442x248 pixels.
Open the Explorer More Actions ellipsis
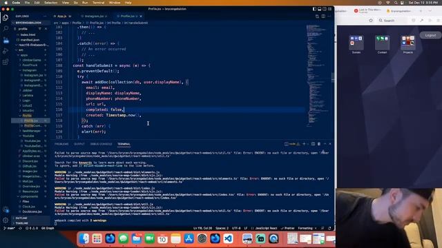pyautogui.click(x=45, y=17)
